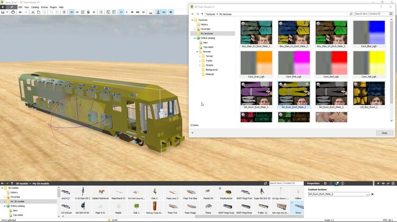
Task: Expand the Terrain folder in Browse
Action: [x=201, y=56]
